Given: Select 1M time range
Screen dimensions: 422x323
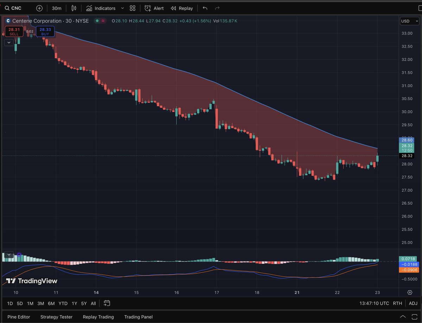Looking at the screenshot, I should (30, 303).
